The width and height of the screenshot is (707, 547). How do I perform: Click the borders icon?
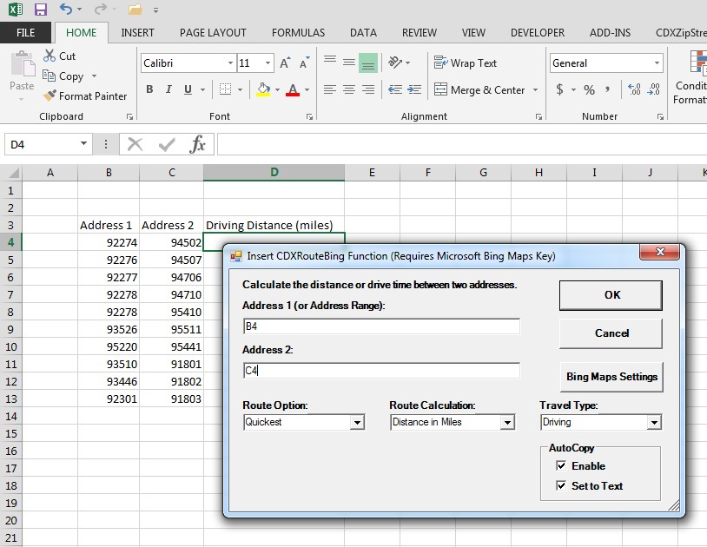tap(225, 89)
